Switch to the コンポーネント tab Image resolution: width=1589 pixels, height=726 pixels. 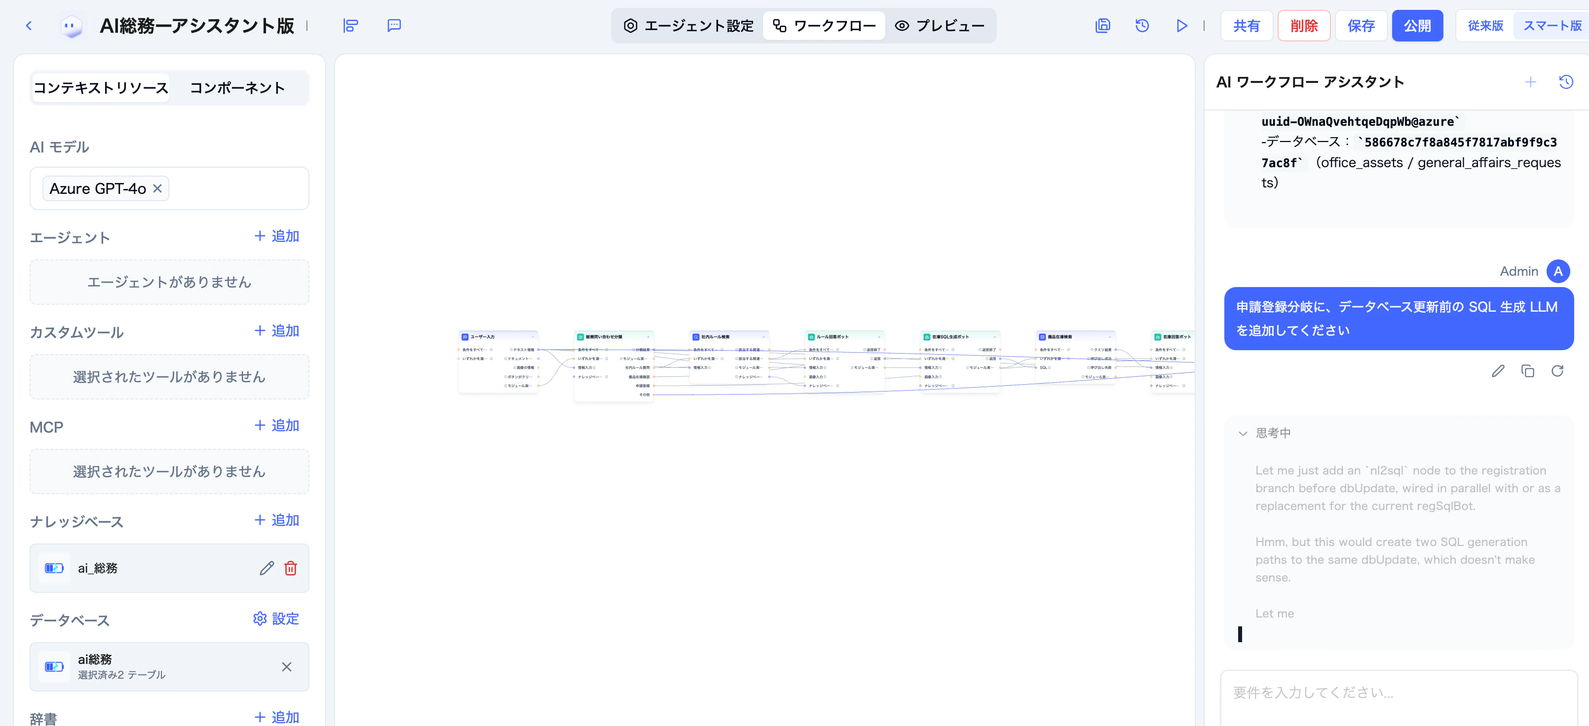(237, 87)
